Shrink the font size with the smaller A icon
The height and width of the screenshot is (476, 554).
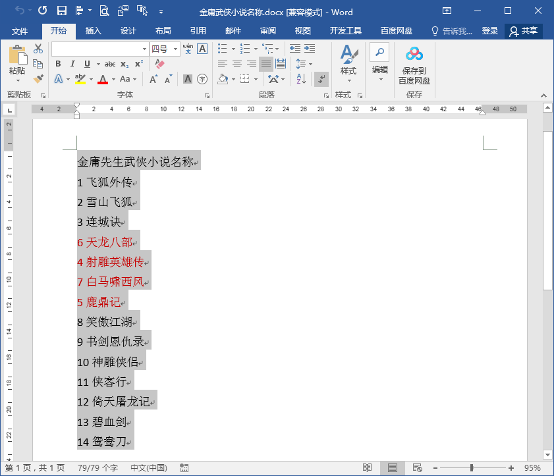click(x=169, y=79)
